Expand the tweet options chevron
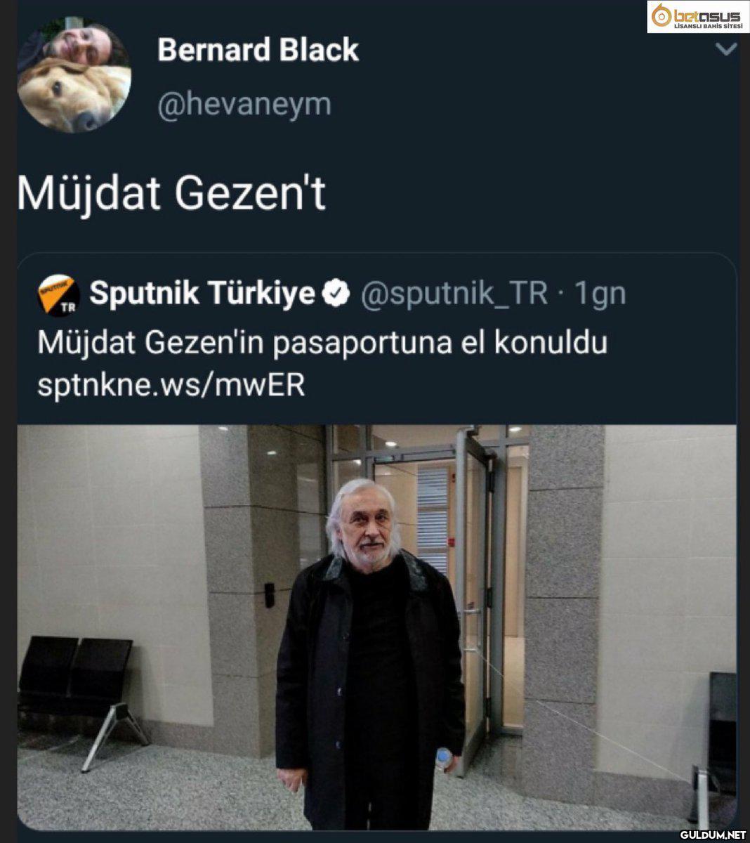The width and height of the screenshot is (750, 843). point(725,49)
